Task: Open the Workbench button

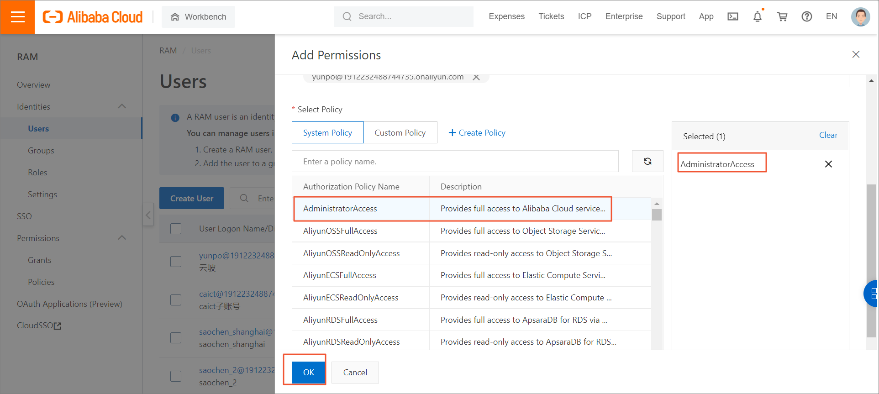Action: 198,17
